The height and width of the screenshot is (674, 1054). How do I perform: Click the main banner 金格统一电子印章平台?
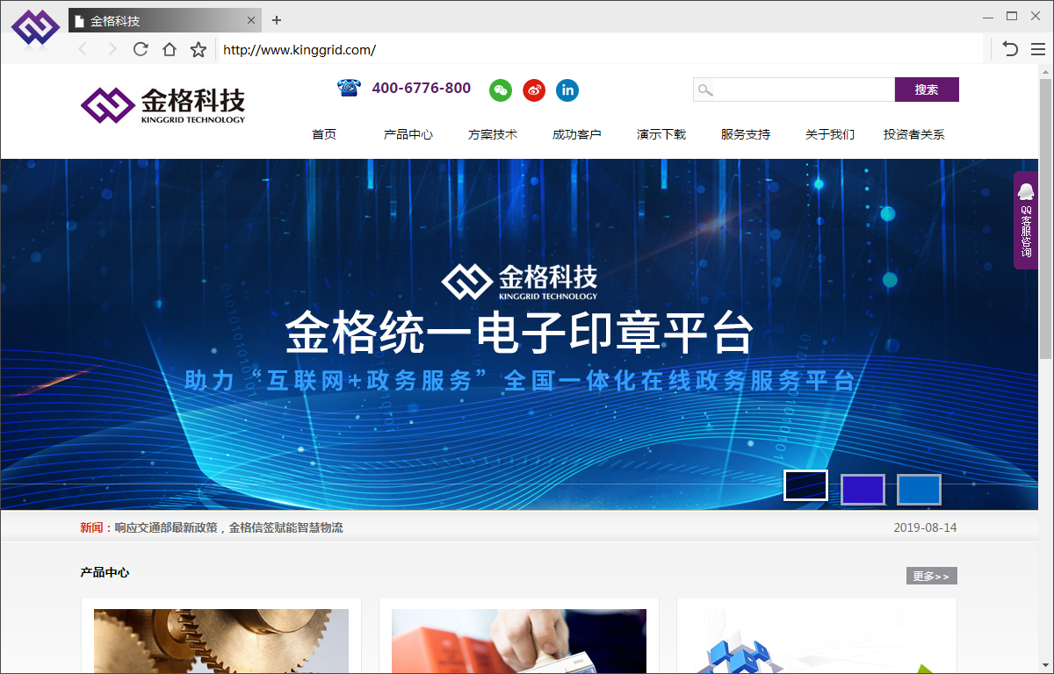[520, 333]
